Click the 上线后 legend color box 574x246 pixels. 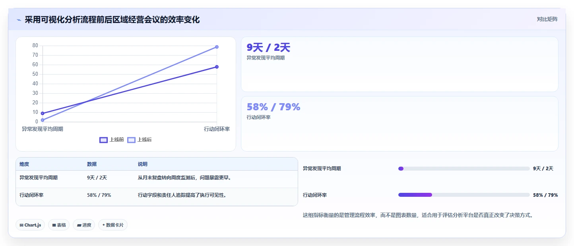click(131, 140)
